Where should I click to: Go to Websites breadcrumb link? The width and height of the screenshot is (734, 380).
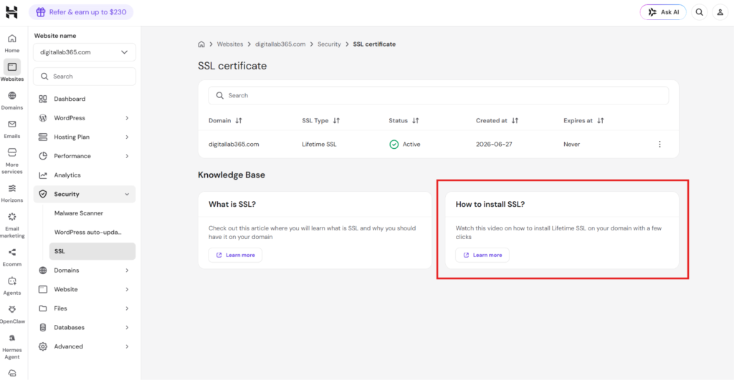pos(230,44)
